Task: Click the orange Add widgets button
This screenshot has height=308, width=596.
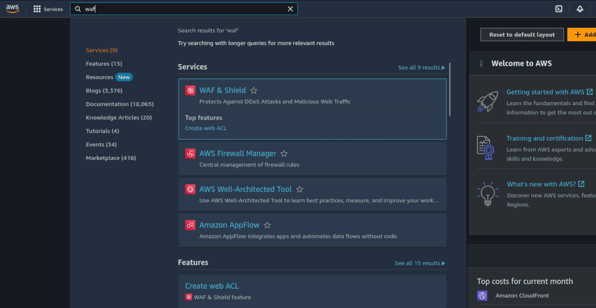Action: [581, 34]
